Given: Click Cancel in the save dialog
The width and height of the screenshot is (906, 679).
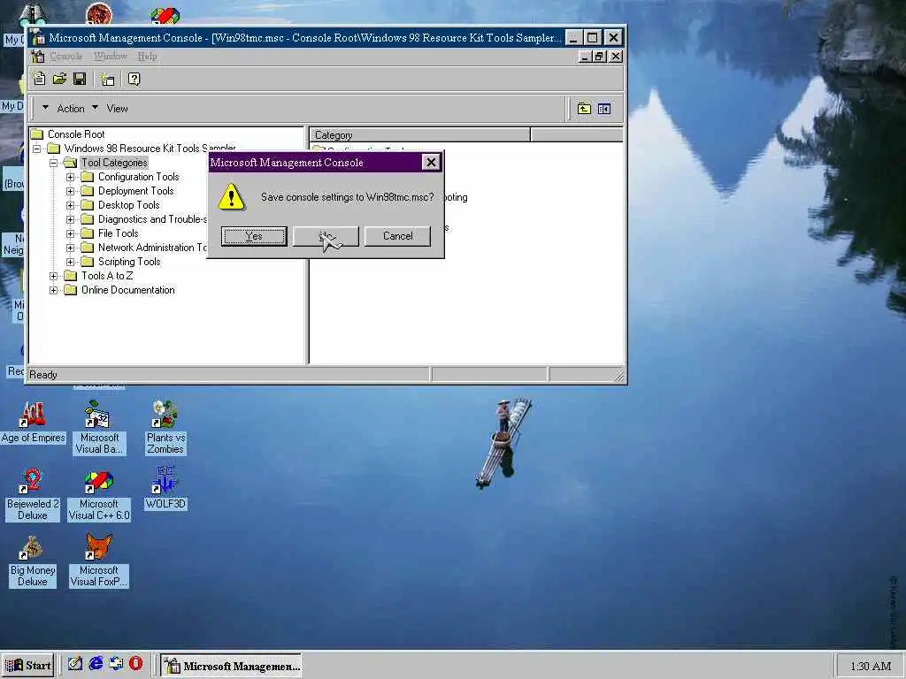Looking at the screenshot, I should pyautogui.click(x=397, y=236).
